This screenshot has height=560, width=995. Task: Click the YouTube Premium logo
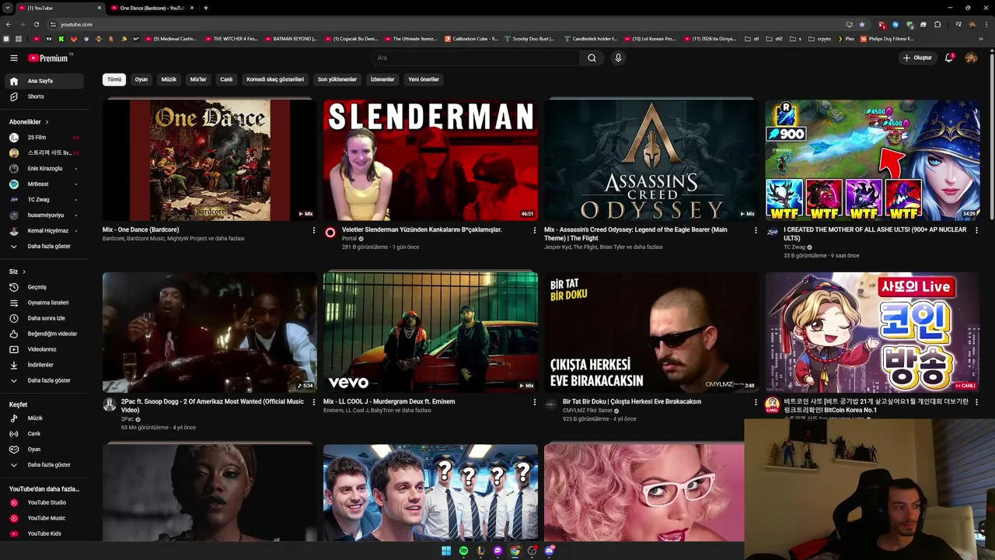(50, 58)
